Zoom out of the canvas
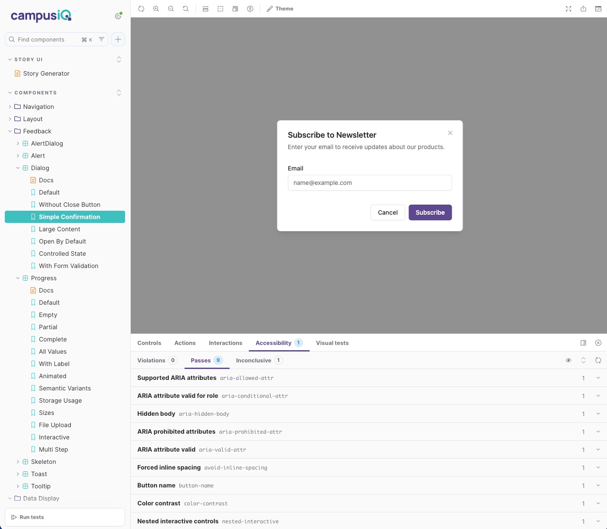Screen dimensions: 607x529 [x=171, y=8]
